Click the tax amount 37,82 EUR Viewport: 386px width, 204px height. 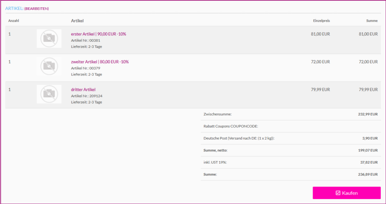pos(369,162)
